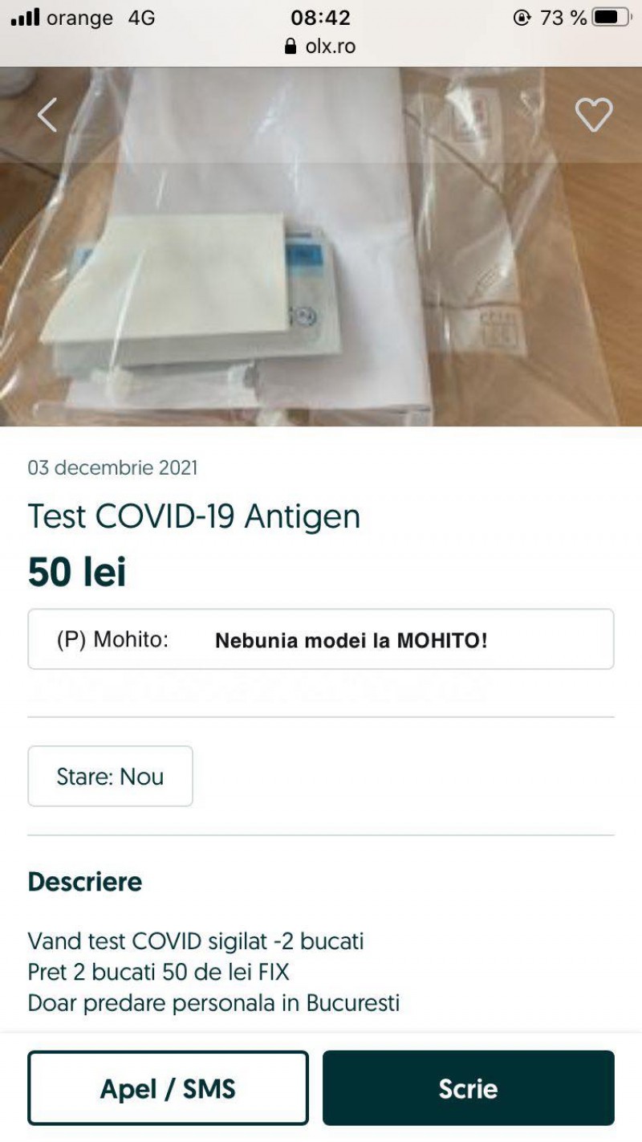Tap the (P) Mohito sponsor label
The width and height of the screenshot is (642, 1142).
[112, 639]
